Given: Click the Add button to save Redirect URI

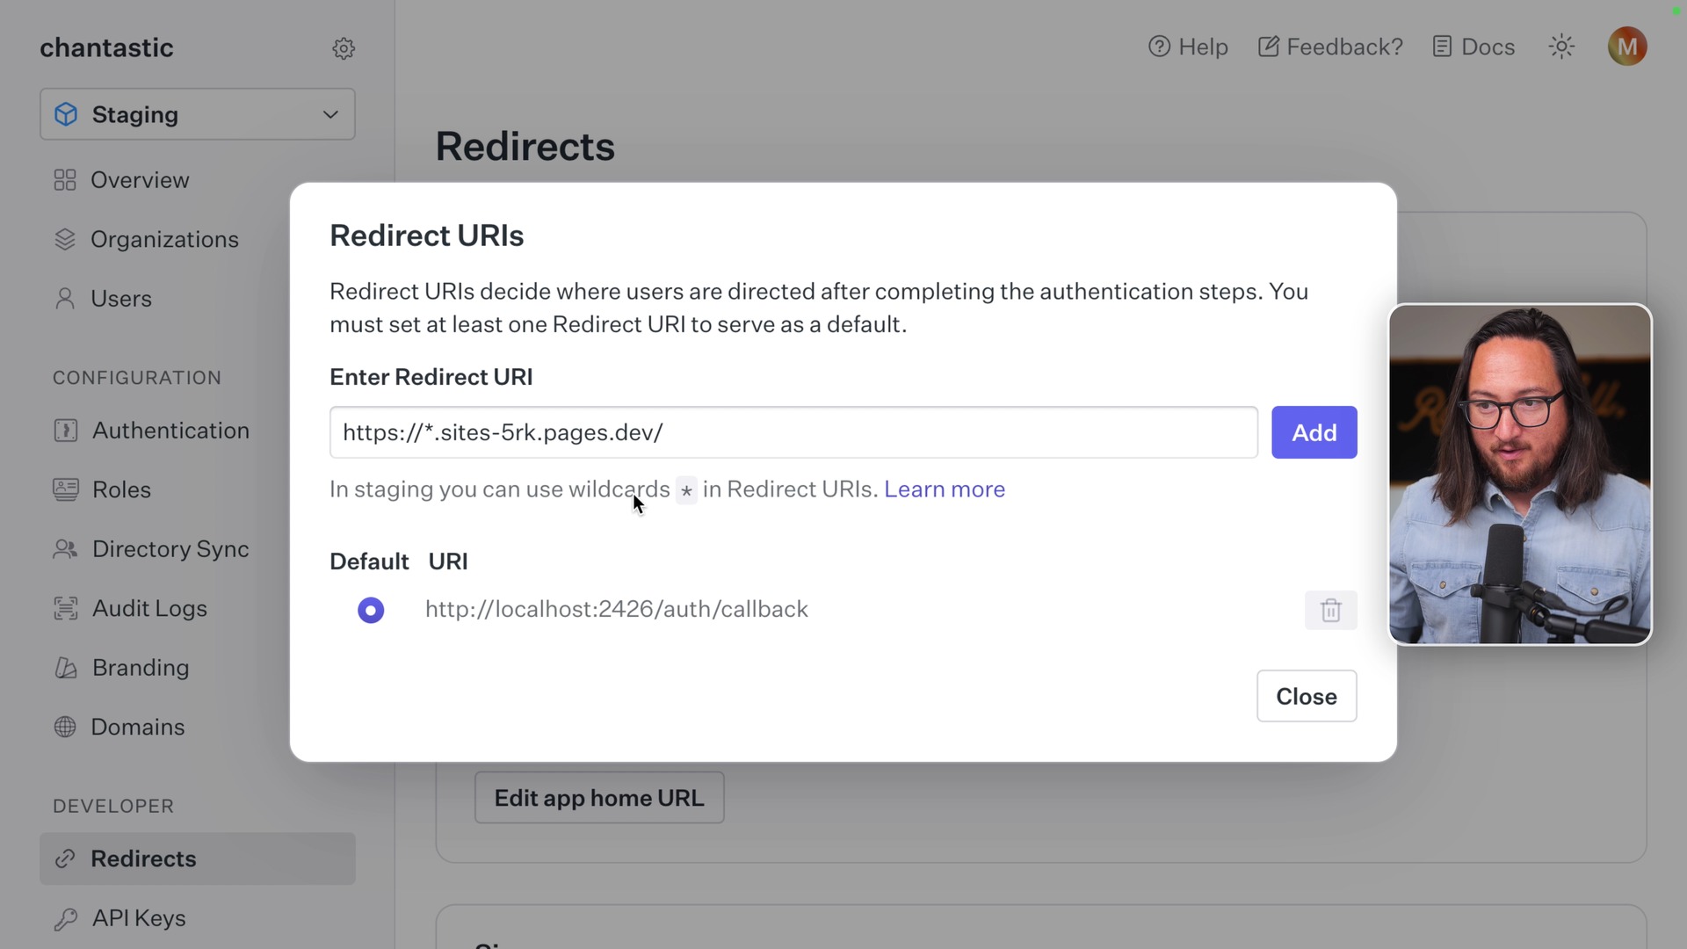Looking at the screenshot, I should [x=1313, y=431].
